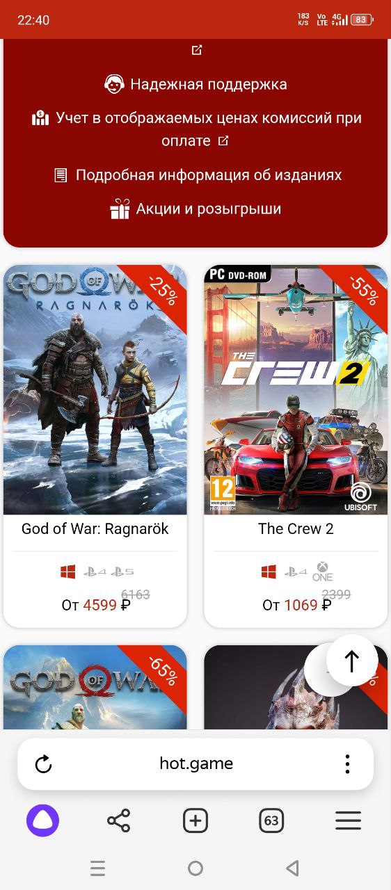Tap the Windows platform icon under Ragnarök
The image size is (391, 890).
(67, 572)
